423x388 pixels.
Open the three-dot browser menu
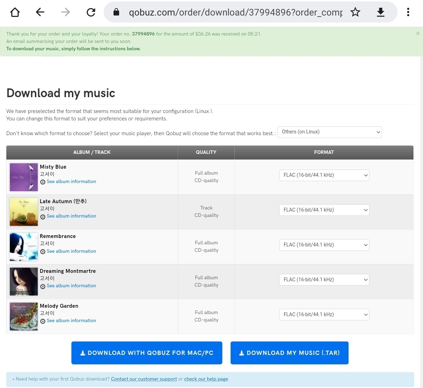(x=408, y=12)
